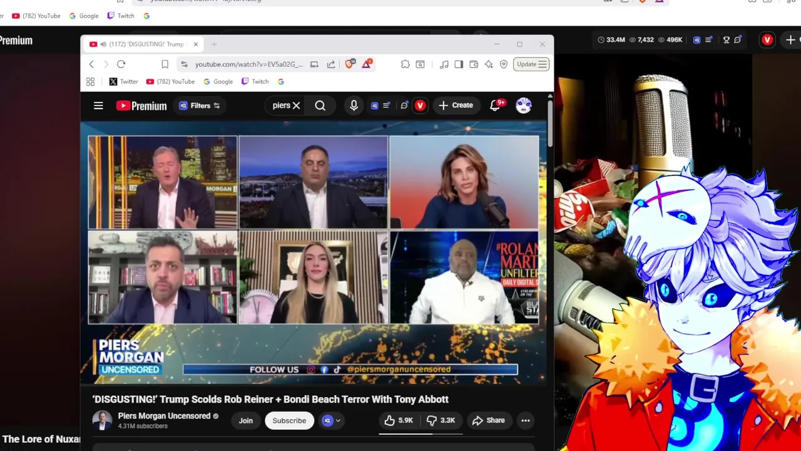Open YouTube notifications bell
Image resolution: width=801 pixels, height=451 pixels.
click(496, 105)
